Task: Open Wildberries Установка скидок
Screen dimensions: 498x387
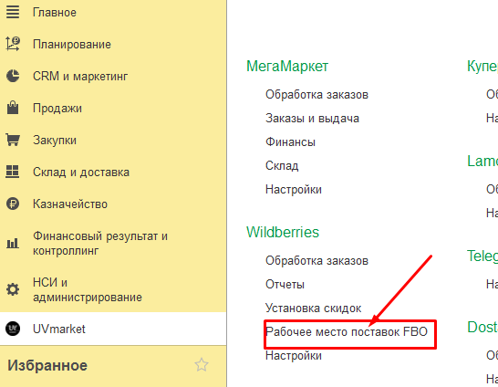Action: click(x=314, y=308)
